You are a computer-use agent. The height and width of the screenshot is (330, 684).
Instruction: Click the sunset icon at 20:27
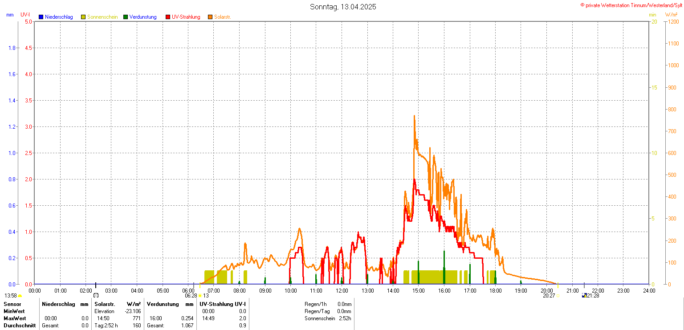(x=558, y=295)
